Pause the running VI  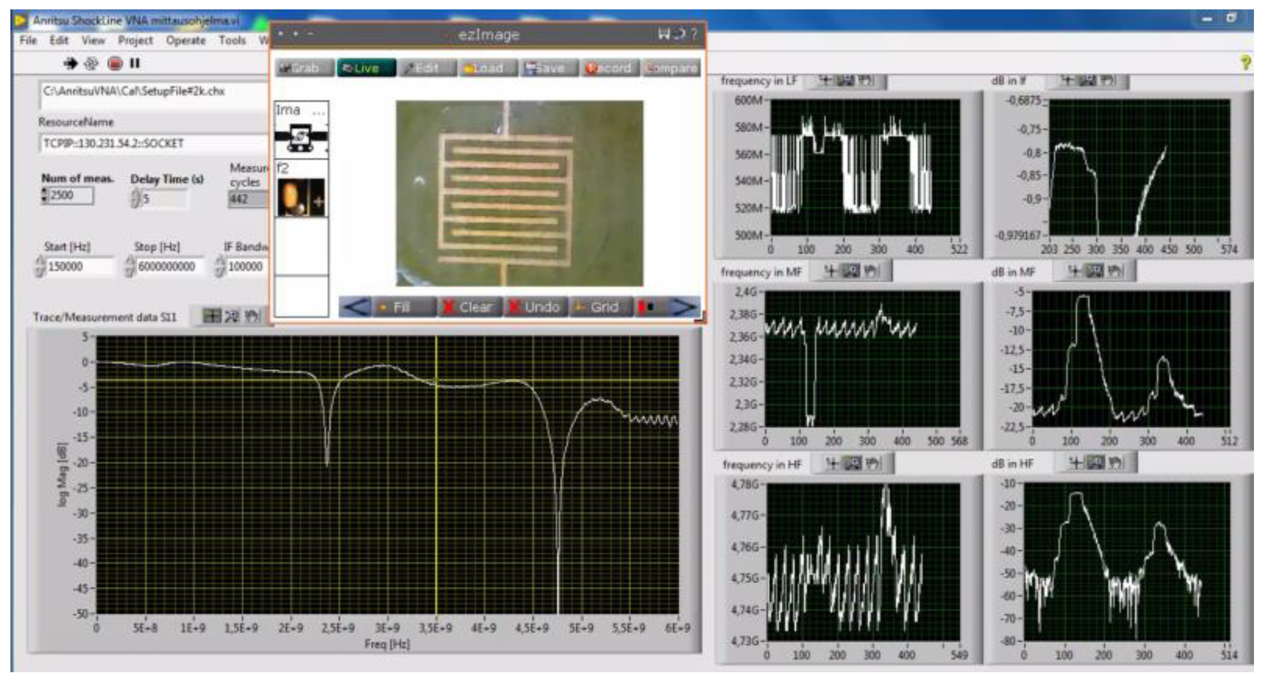[135, 62]
